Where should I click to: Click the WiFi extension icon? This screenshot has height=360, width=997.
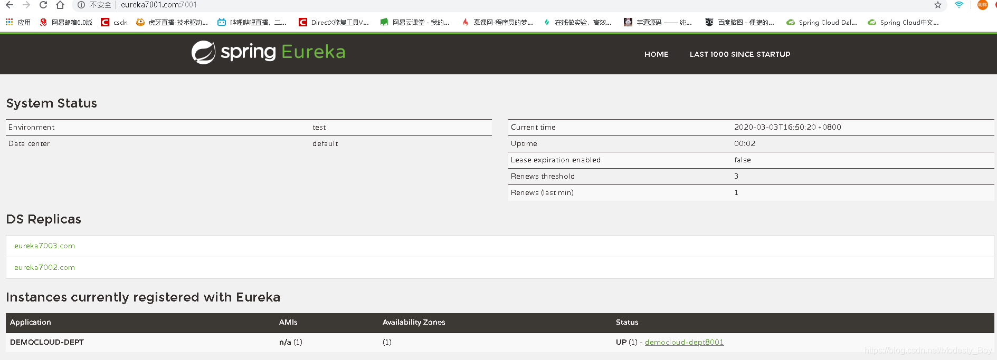point(959,5)
